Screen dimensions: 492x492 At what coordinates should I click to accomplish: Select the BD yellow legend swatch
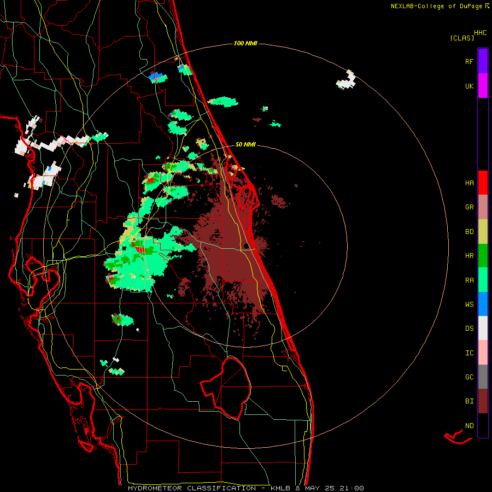tap(483, 232)
